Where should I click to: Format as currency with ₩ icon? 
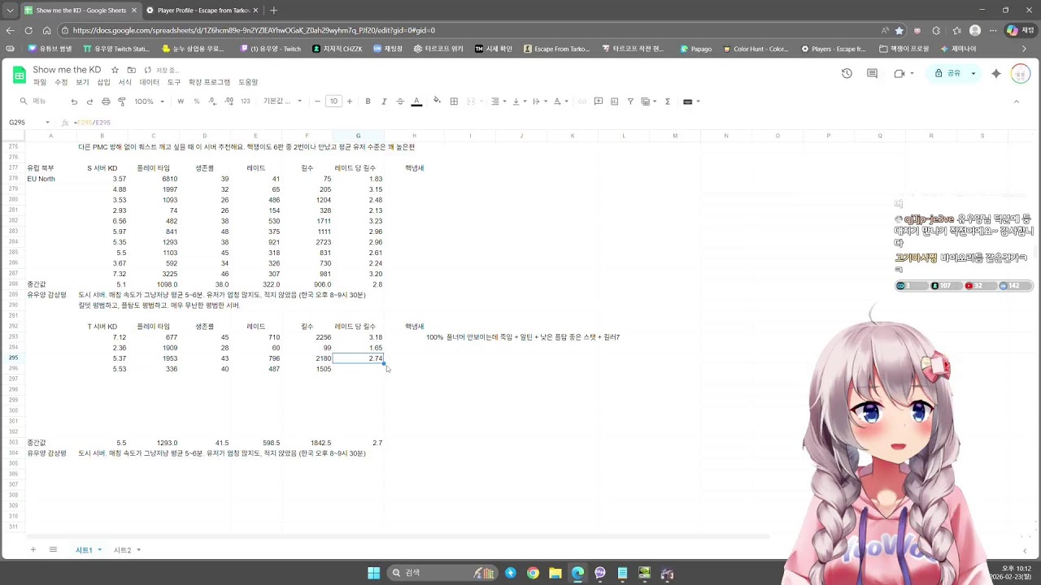181,102
